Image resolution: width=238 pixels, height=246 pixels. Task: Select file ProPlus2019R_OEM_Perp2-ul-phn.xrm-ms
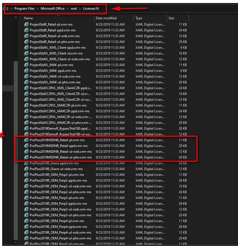click(x=60, y=192)
